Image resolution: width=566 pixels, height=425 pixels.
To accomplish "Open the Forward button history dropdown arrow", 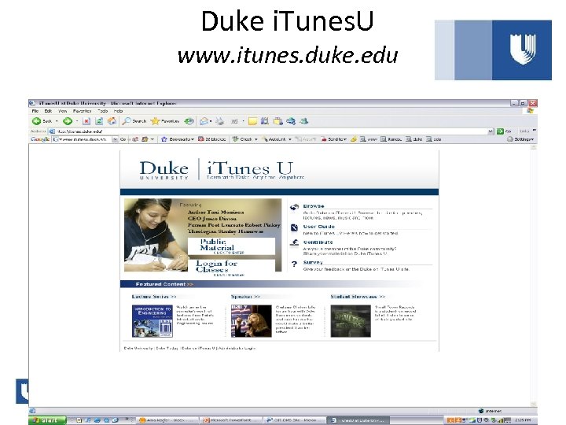I will pos(77,121).
